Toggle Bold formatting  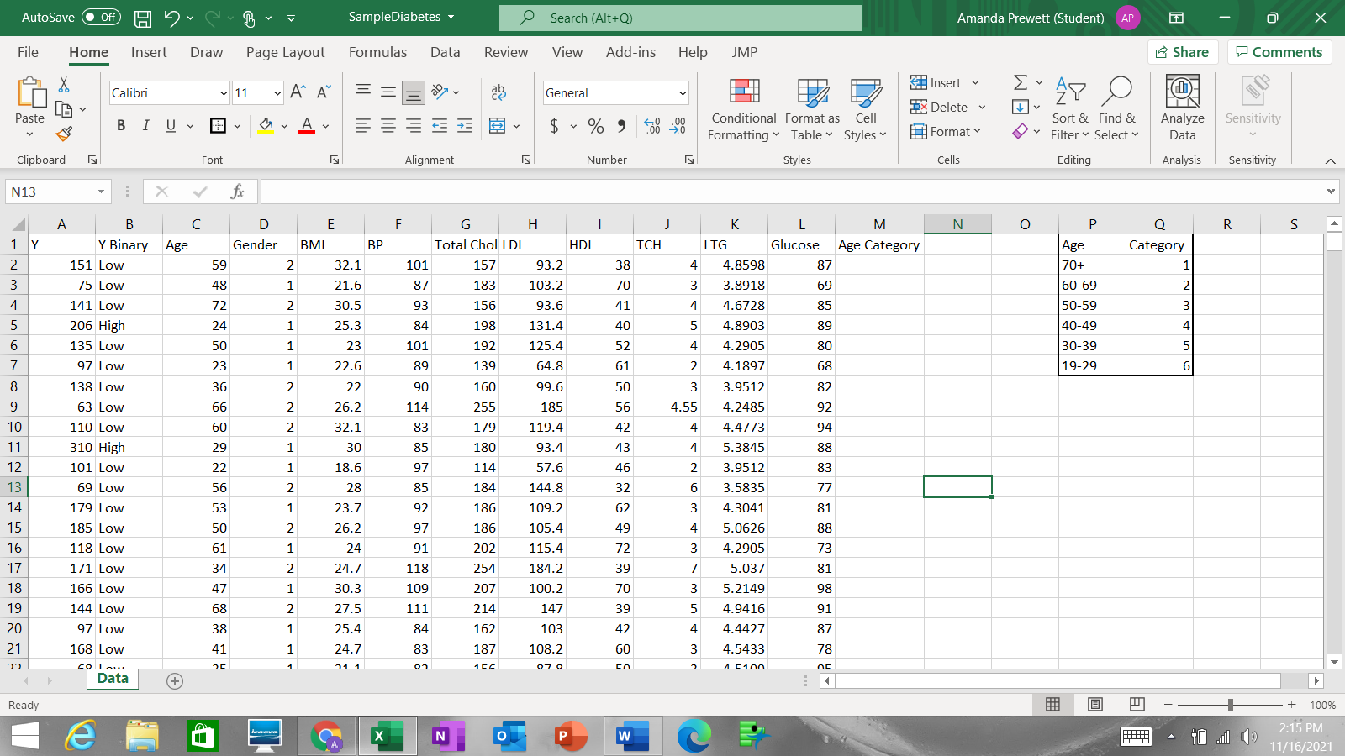[x=121, y=125]
